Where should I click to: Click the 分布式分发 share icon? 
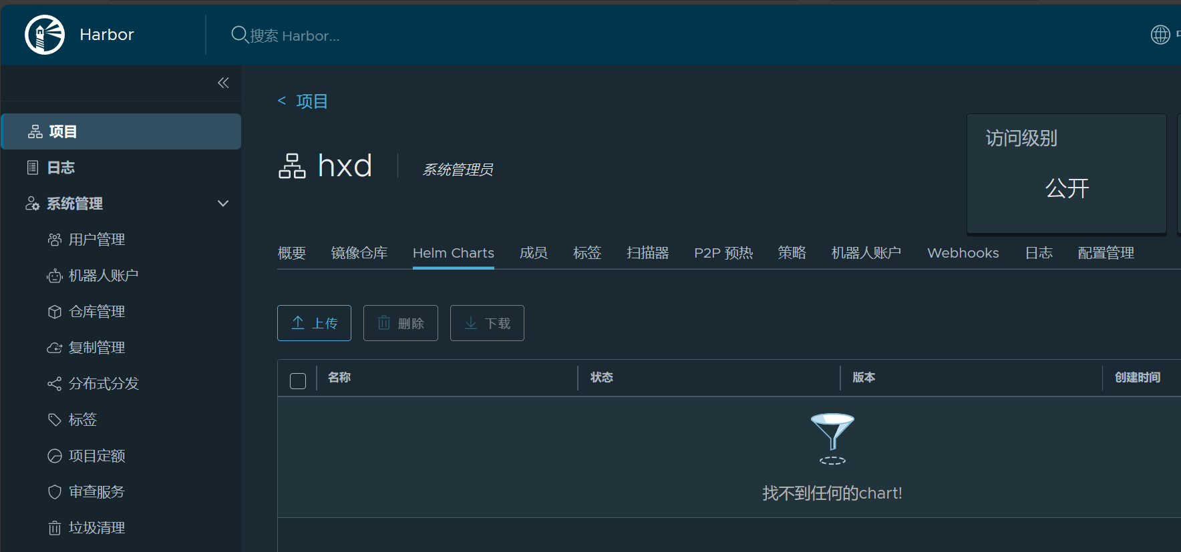pyautogui.click(x=55, y=384)
